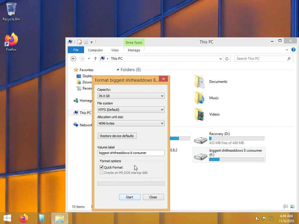Click the Properties quick access toolbar icon
The image size is (299, 224).
coord(80,42)
